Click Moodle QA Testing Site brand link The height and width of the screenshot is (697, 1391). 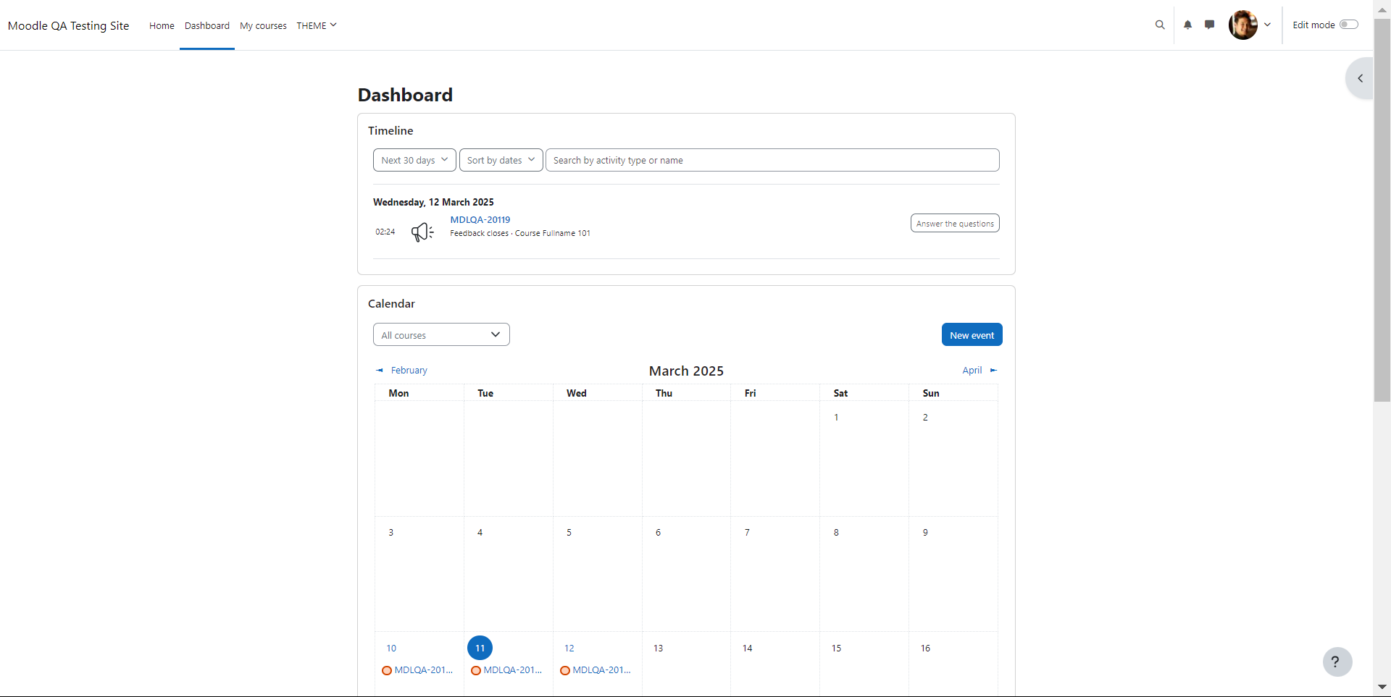click(x=69, y=25)
